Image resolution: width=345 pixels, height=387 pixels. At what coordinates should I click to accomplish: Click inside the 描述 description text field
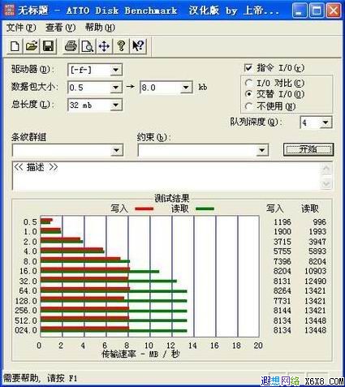point(166,176)
